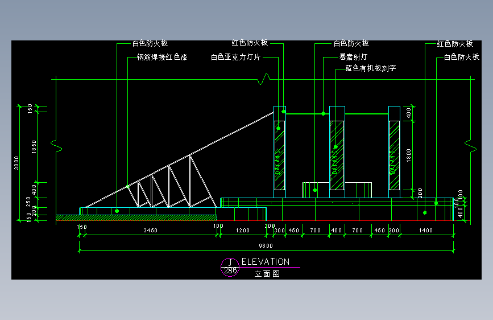The width and height of the screenshot is (493, 320).
Task: Click the 3450 horizontal dimension value
Action: (151, 231)
